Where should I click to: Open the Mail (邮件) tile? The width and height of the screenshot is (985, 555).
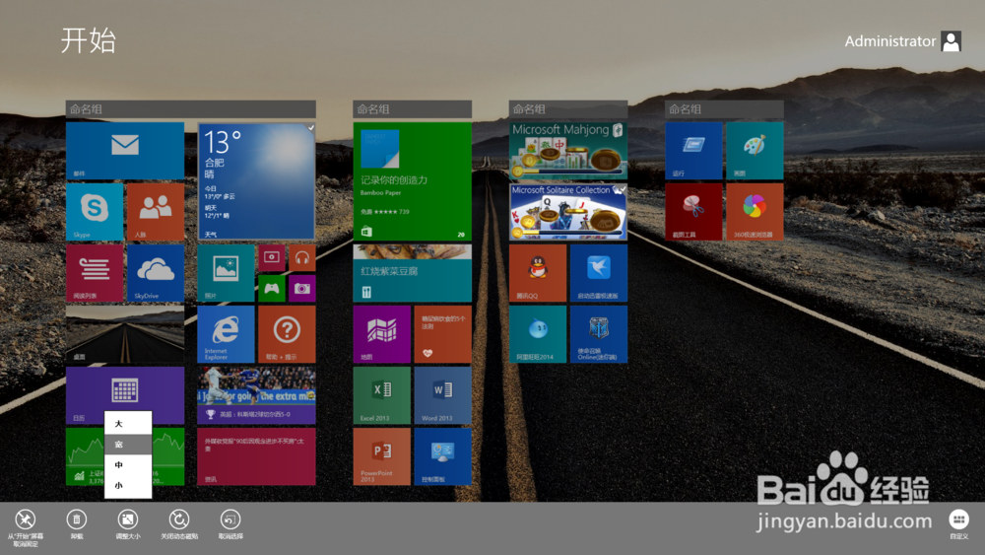[x=125, y=151]
